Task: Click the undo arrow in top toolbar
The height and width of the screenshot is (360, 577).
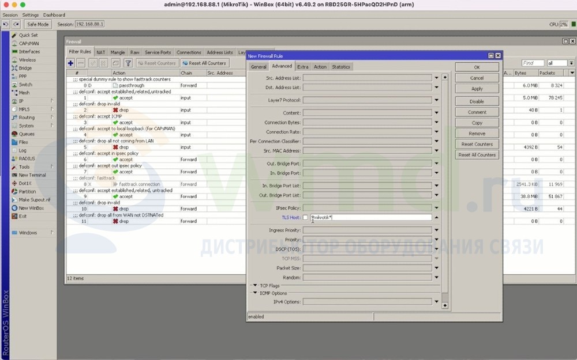Action: click(x=6, y=24)
